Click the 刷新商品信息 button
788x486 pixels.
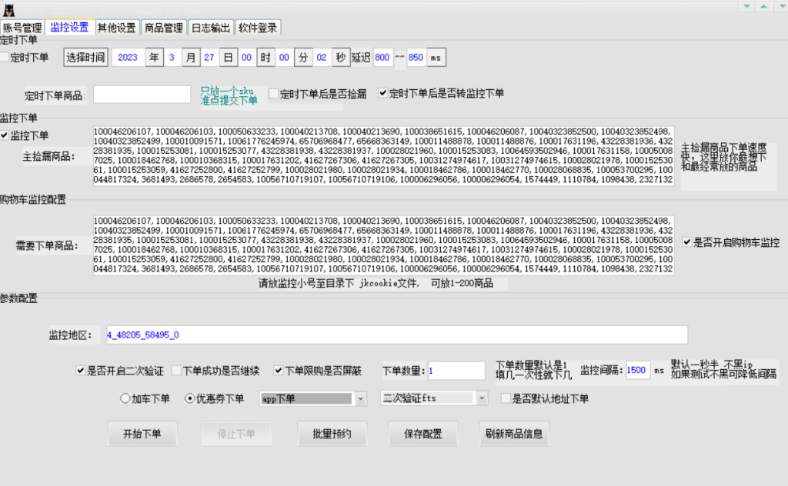click(x=514, y=433)
